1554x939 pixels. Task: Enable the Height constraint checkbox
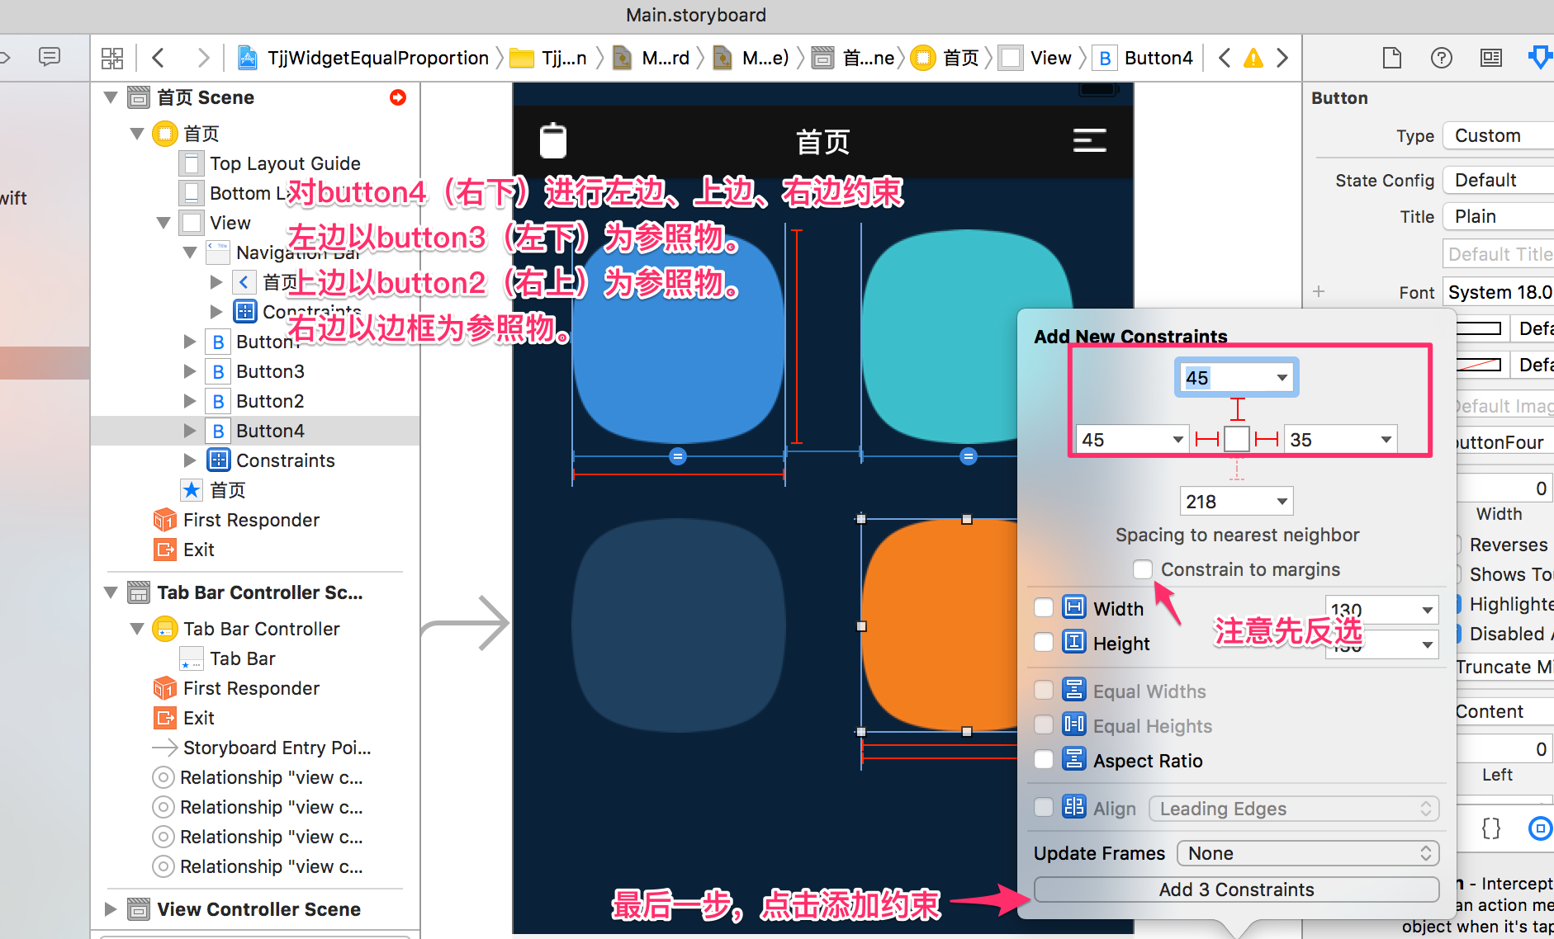(1044, 643)
